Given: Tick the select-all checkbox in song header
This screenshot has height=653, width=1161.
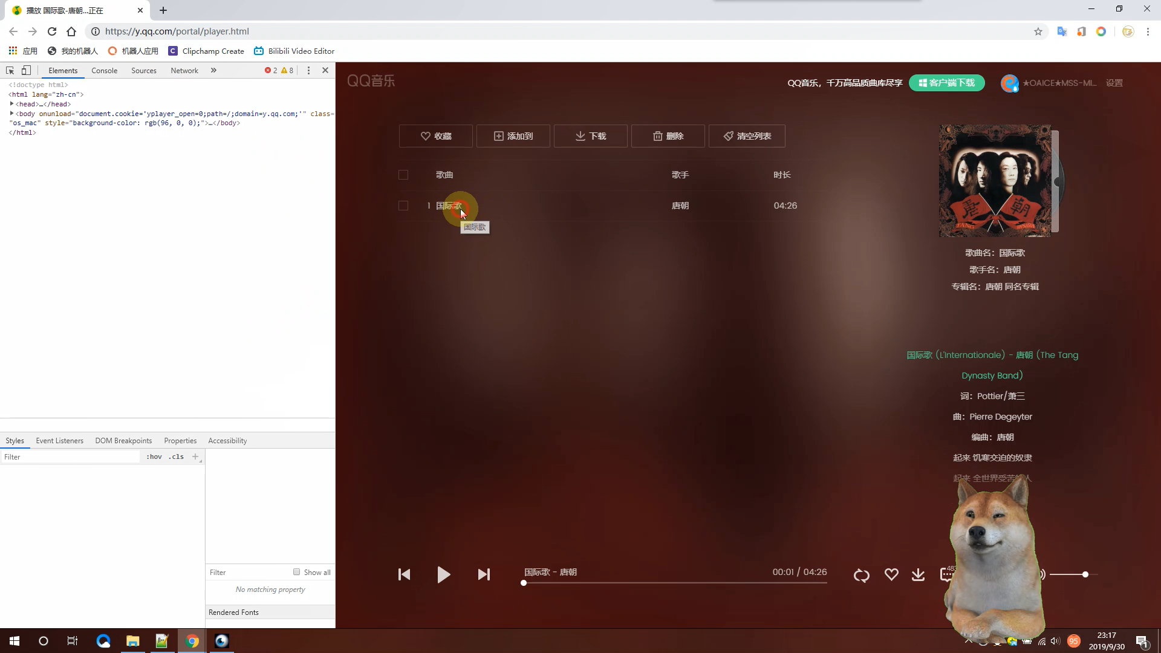Looking at the screenshot, I should click(x=403, y=175).
